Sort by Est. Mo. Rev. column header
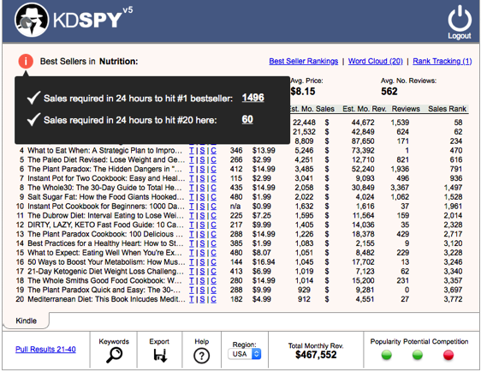 [x=364, y=109]
